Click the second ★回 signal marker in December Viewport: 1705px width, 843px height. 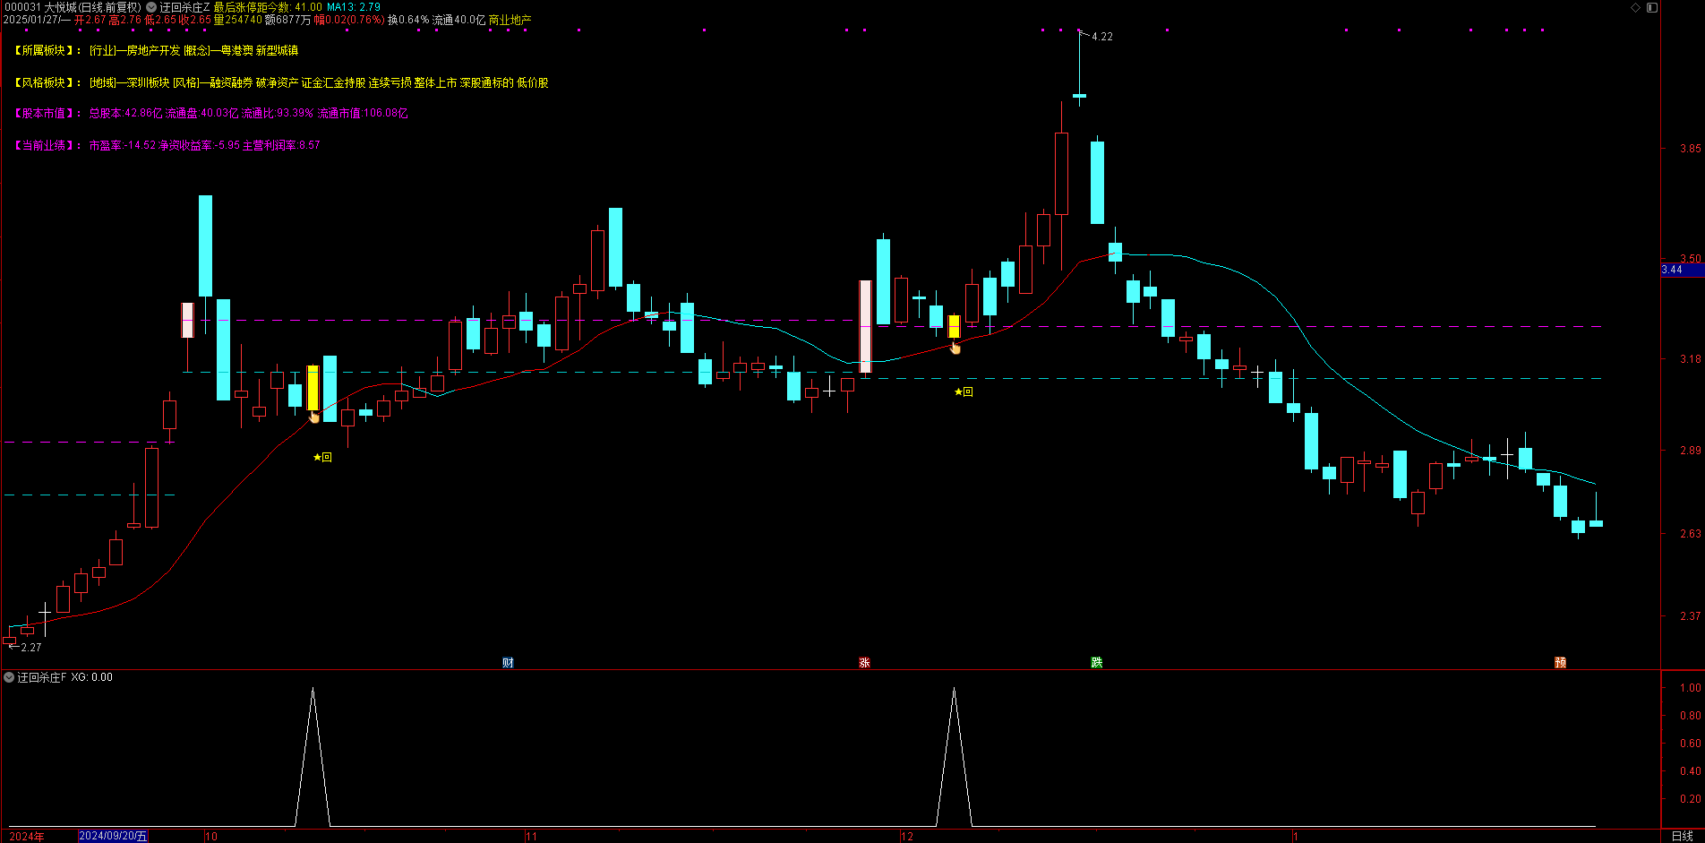click(x=964, y=391)
